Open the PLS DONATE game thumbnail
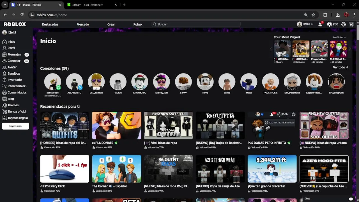 tap(117, 125)
